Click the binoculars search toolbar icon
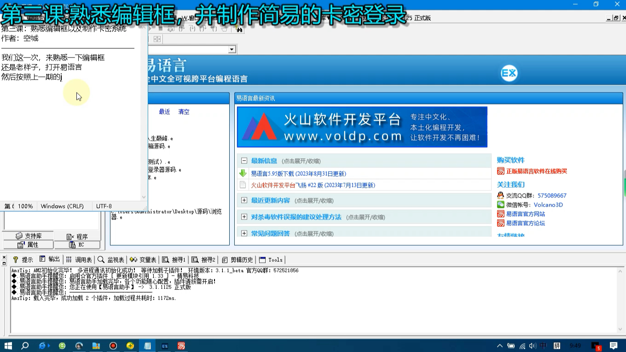 tap(239, 29)
